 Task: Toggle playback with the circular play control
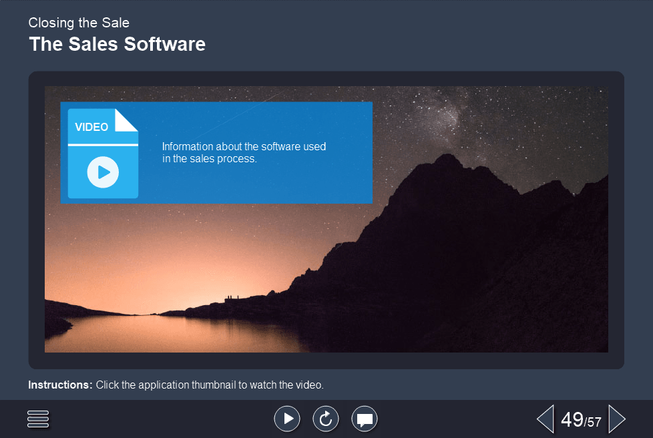click(287, 419)
